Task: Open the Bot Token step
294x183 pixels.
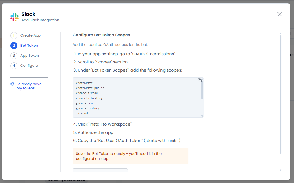Action: pos(29,46)
